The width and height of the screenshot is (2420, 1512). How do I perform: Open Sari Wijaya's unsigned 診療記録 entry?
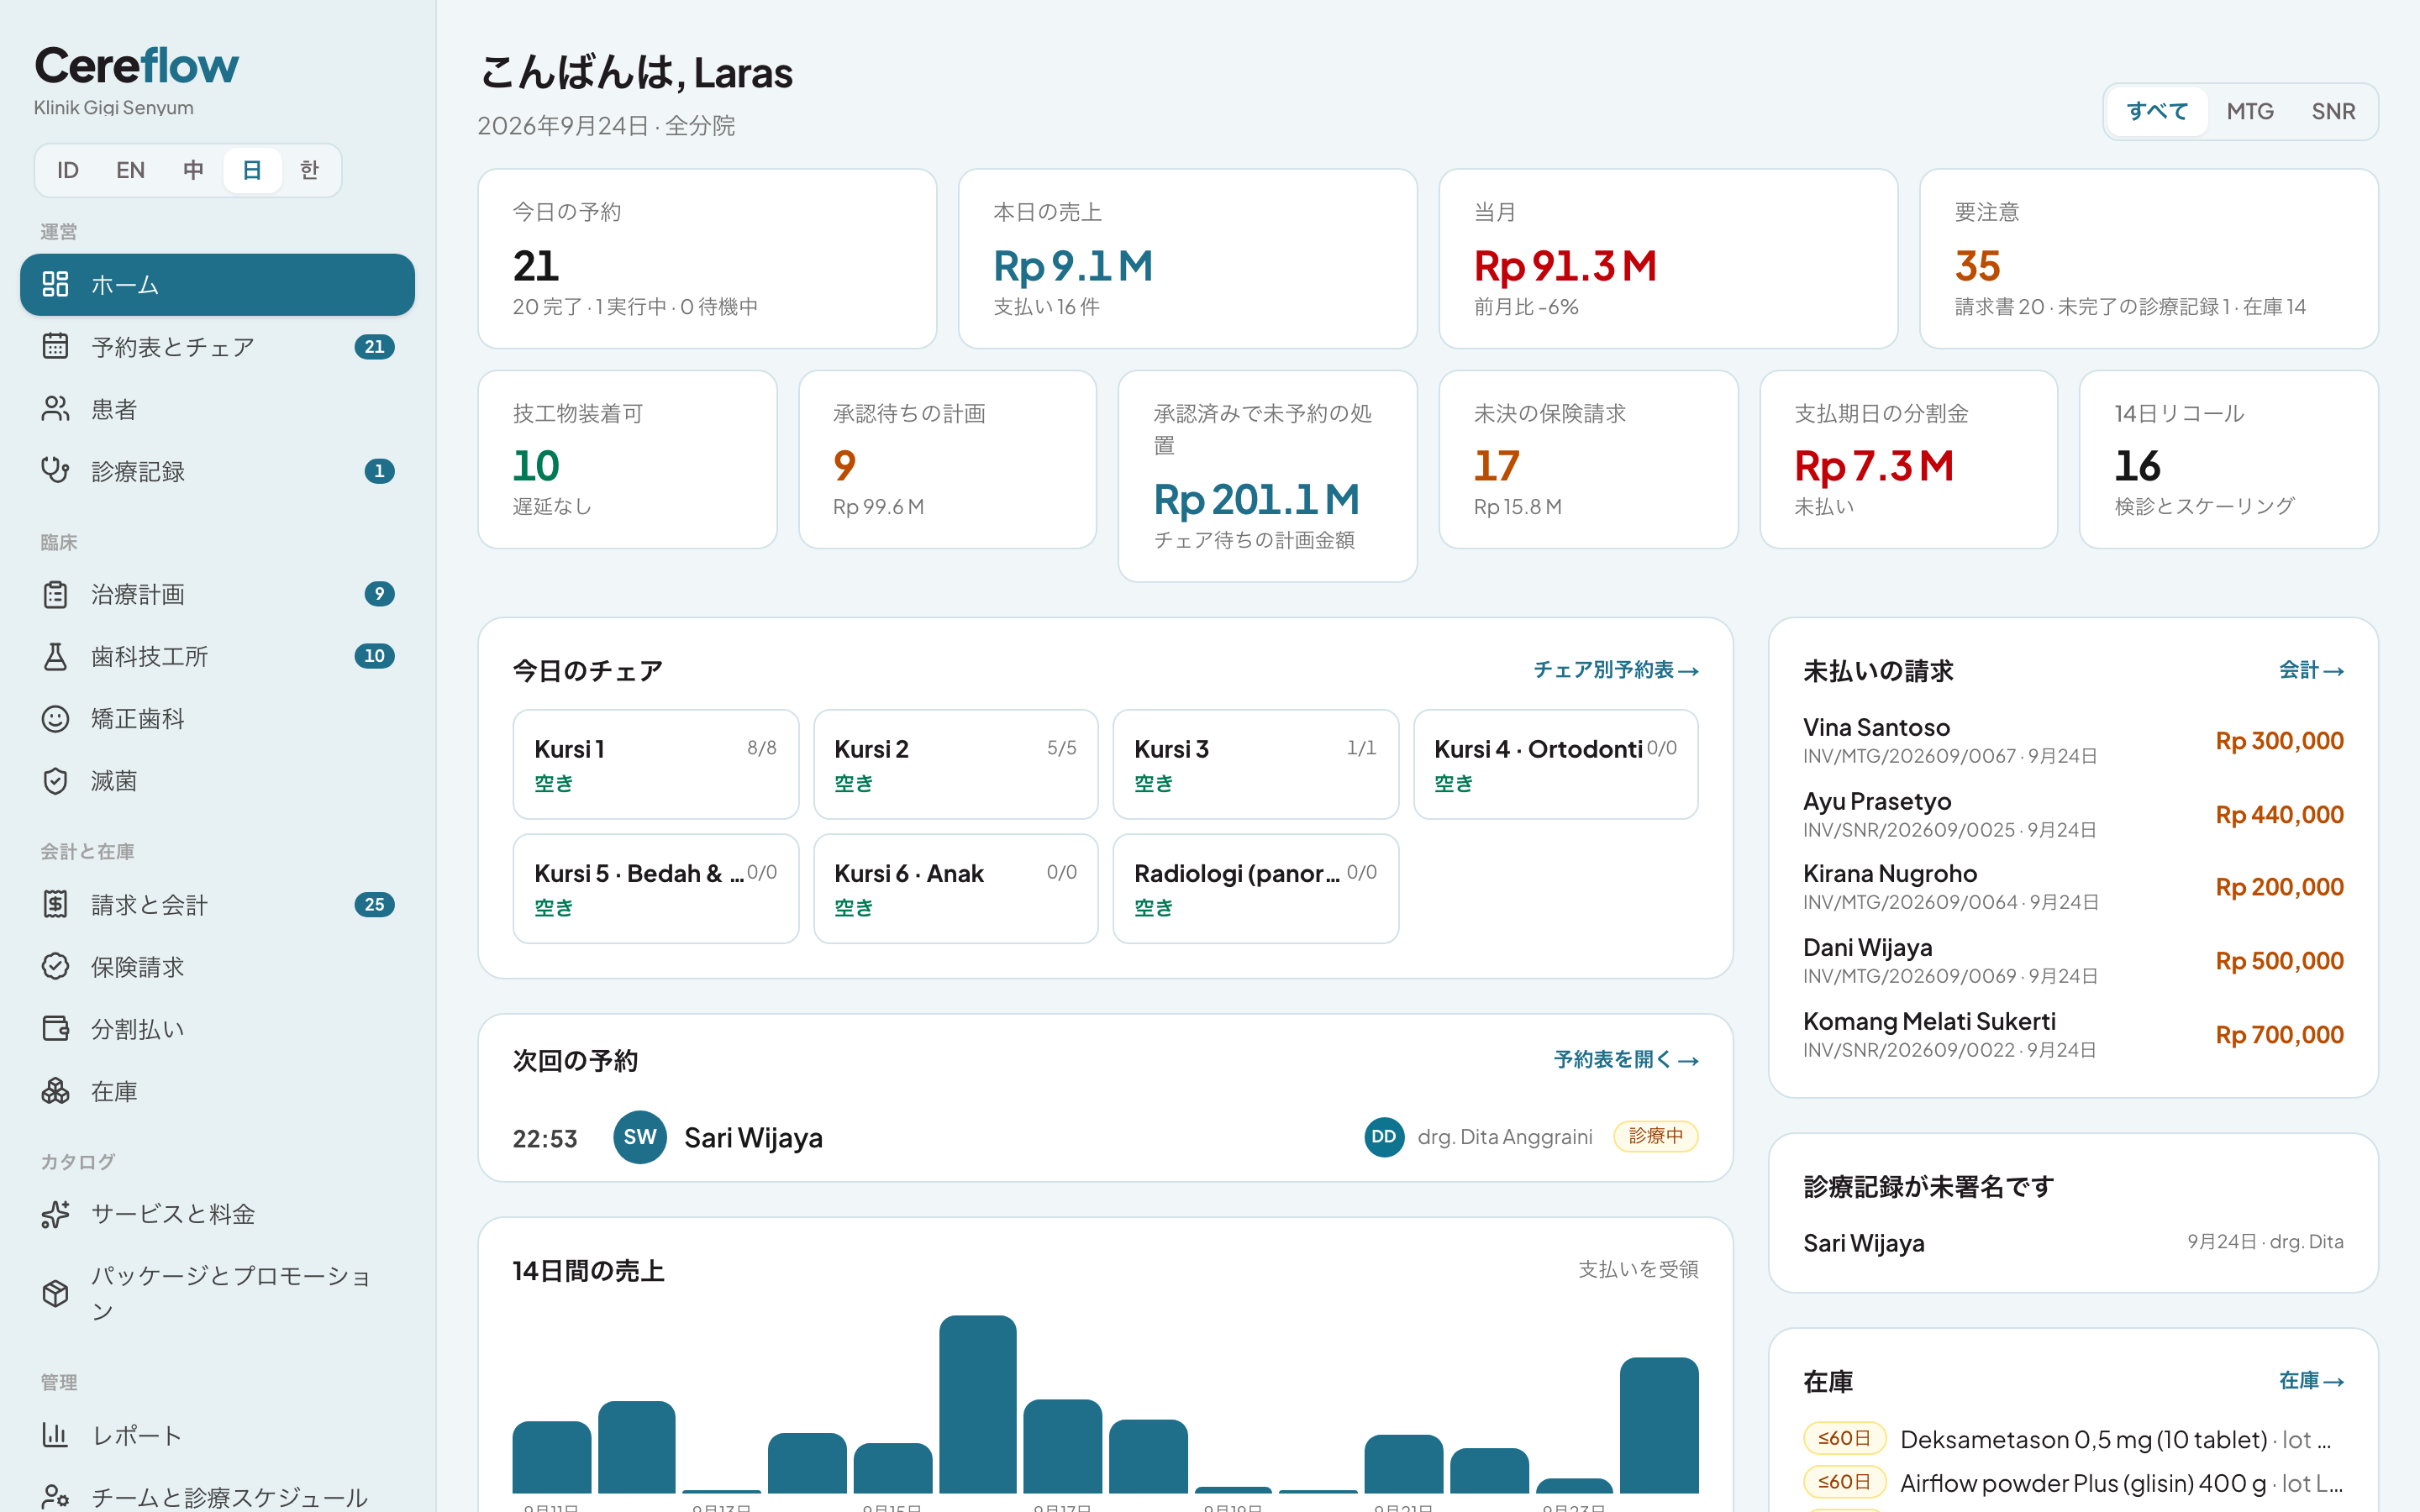2073,1243
